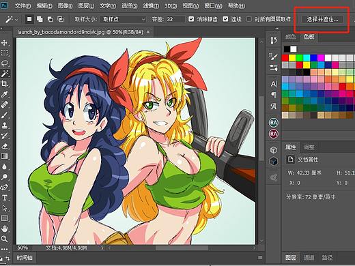355x266 pixels.
Task: Toggle the anti-alias checkbox
Action: (191, 19)
